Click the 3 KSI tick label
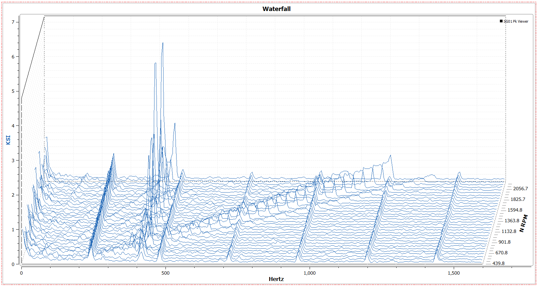 point(13,161)
